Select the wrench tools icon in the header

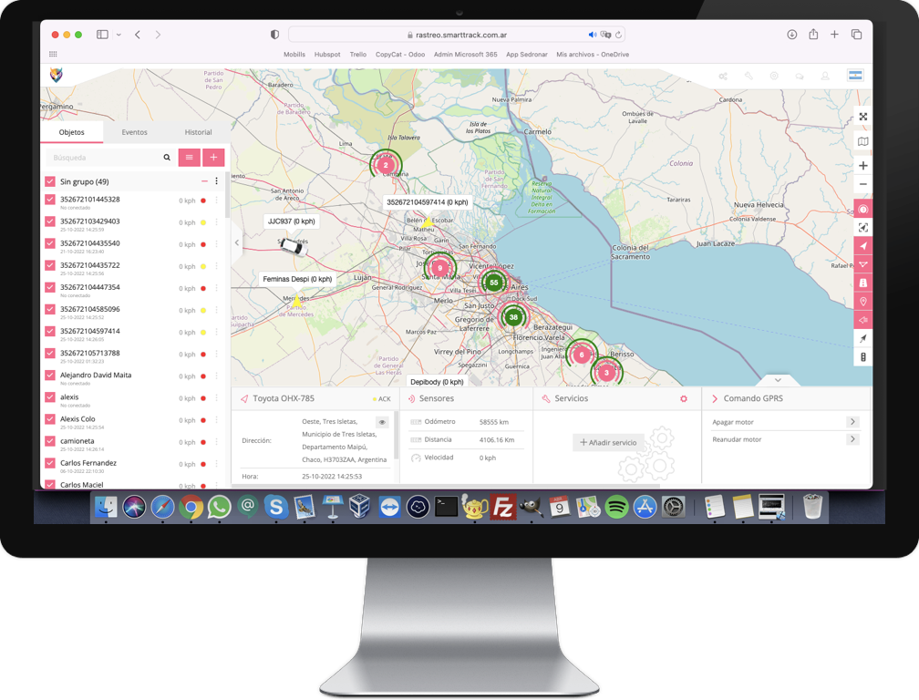pos(749,75)
